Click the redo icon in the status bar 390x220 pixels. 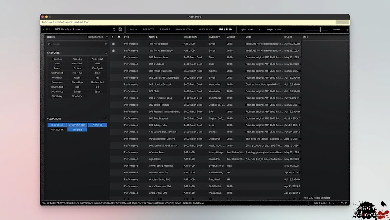[x=346, y=203]
